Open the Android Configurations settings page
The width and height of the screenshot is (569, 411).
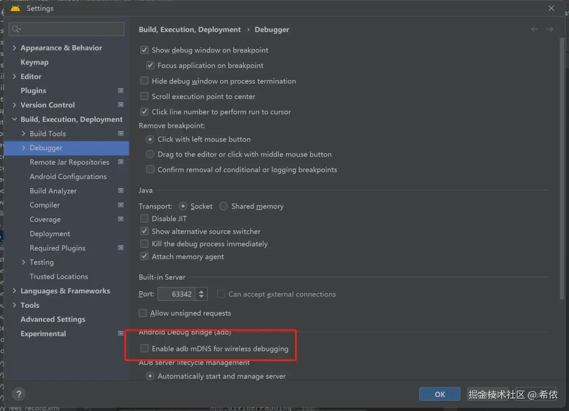tap(68, 176)
